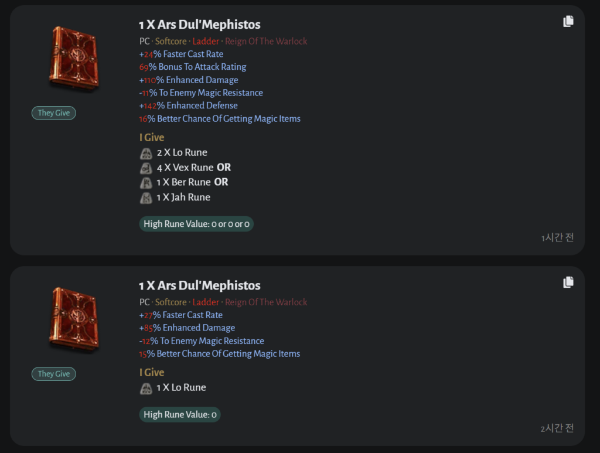This screenshot has height=453, width=600.
Task: Click Reign Of The Warlock in first listing
Action: click(266, 42)
